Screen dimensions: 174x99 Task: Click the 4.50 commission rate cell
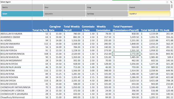coord(89,81)
